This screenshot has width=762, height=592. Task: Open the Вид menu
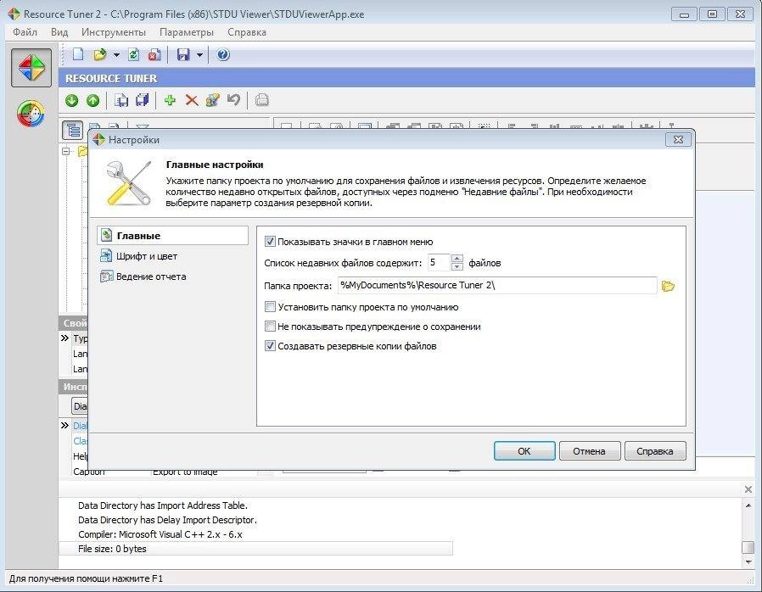[x=59, y=32]
